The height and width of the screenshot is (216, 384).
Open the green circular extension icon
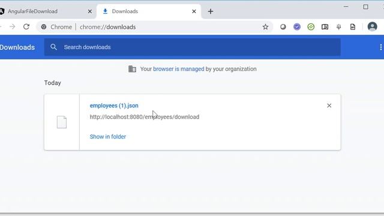pos(311,27)
